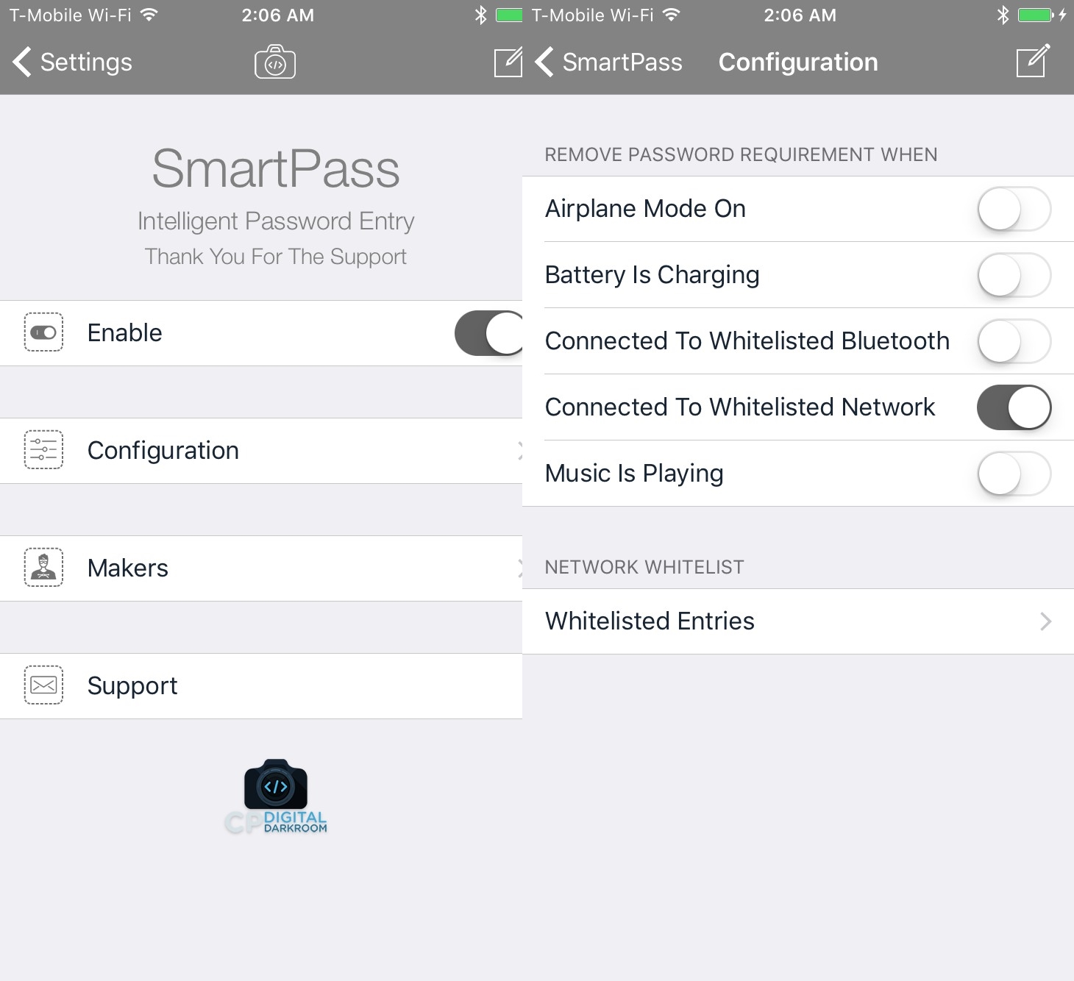Tap the Configuration page title
Viewport: 1074px width, 981px height.
[798, 62]
